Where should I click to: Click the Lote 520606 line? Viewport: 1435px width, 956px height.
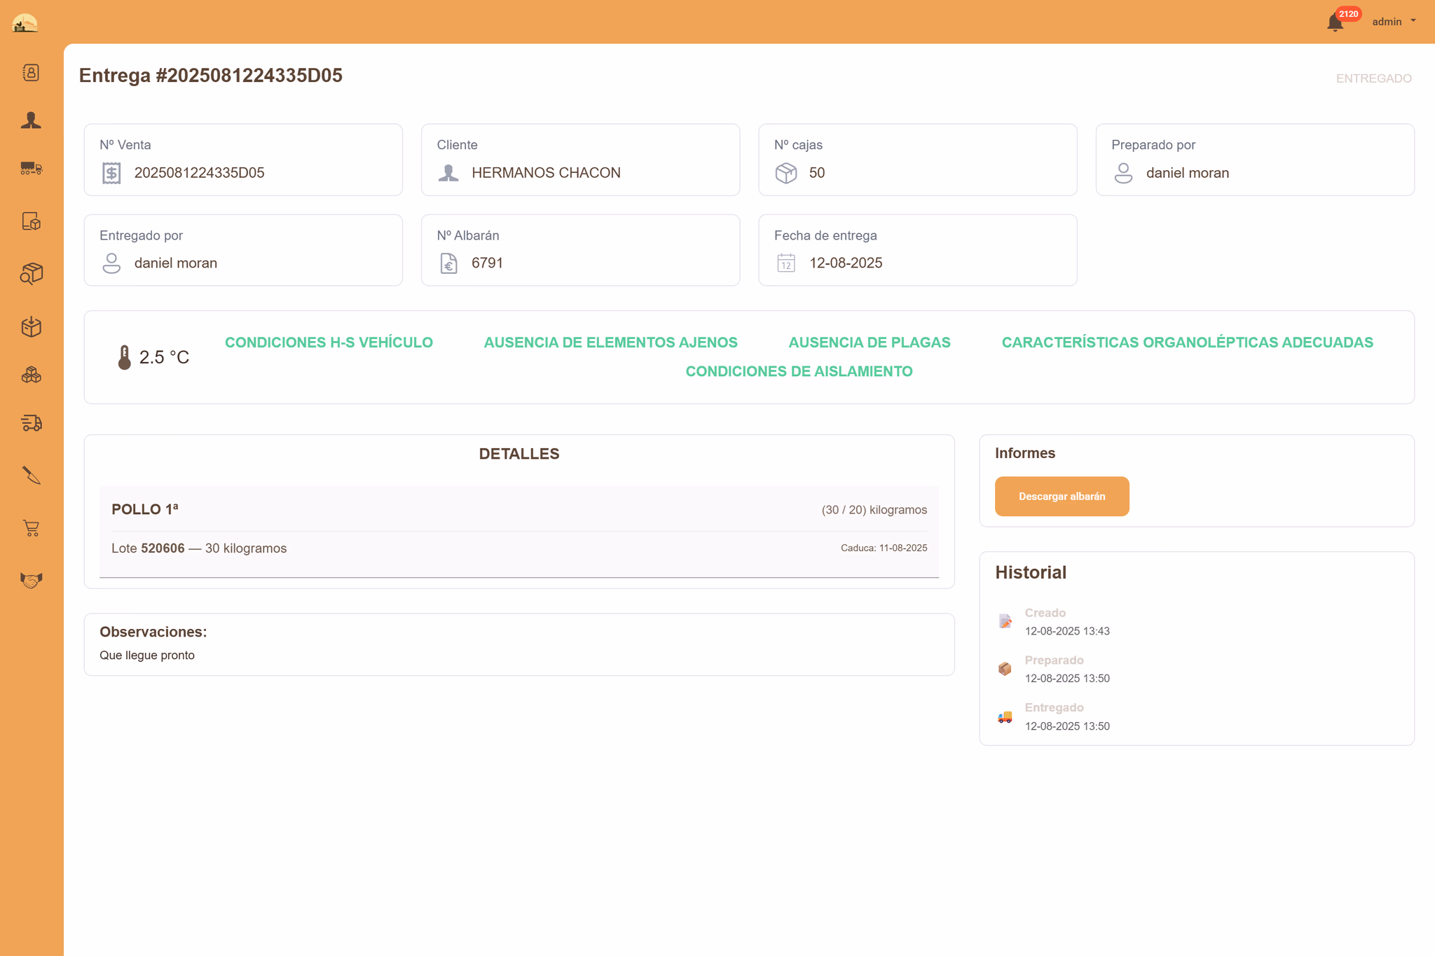tap(199, 548)
